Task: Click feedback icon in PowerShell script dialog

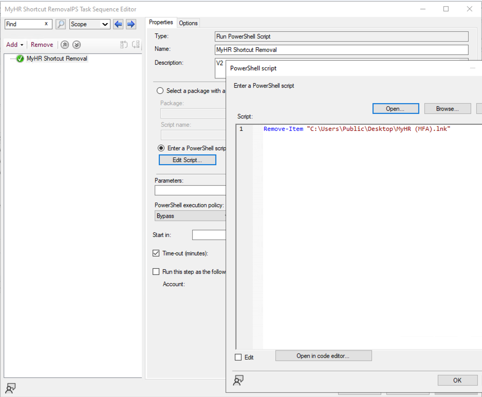Action: [x=238, y=381]
